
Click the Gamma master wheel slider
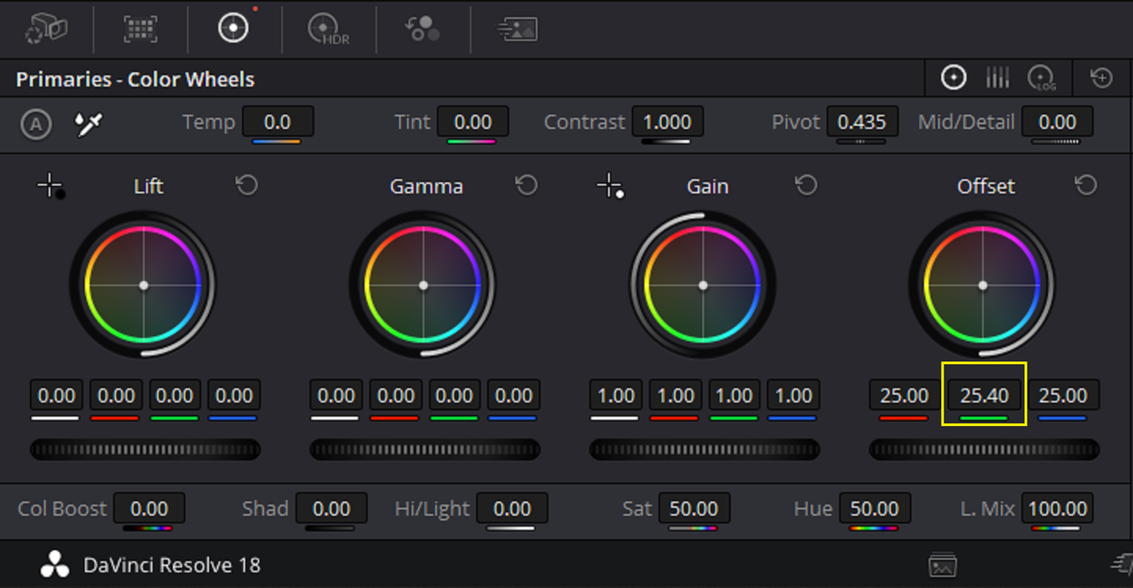pyautogui.click(x=425, y=450)
